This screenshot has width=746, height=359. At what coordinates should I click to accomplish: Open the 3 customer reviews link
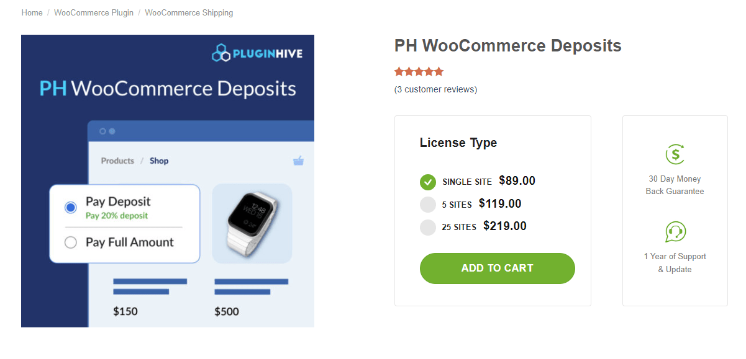point(435,89)
